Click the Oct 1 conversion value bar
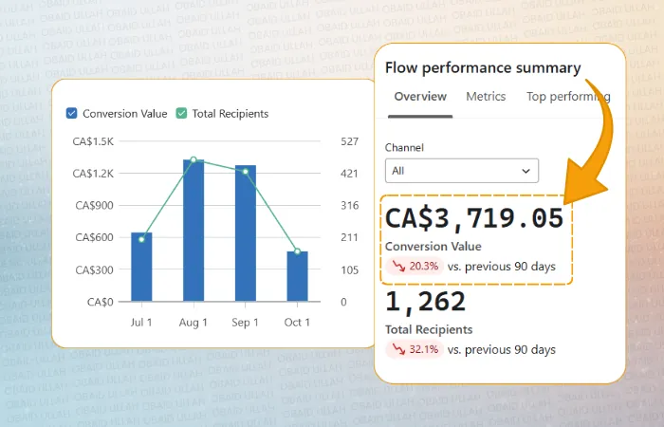 [297, 276]
